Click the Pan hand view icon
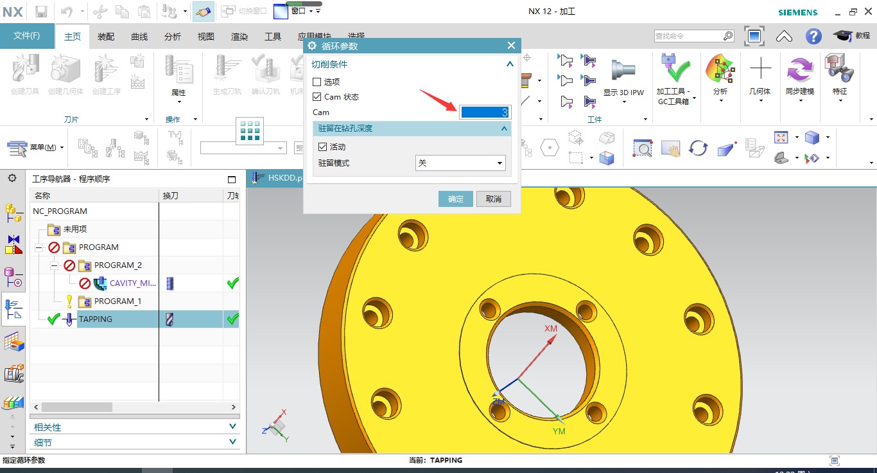Image resolution: width=877 pixels, height=473 pixels. click(x=670, y=148)
